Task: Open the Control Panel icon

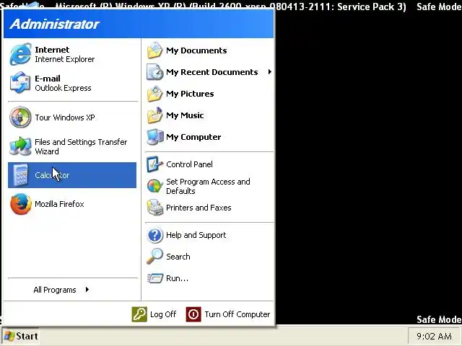Action: click(x=154, y=164)
